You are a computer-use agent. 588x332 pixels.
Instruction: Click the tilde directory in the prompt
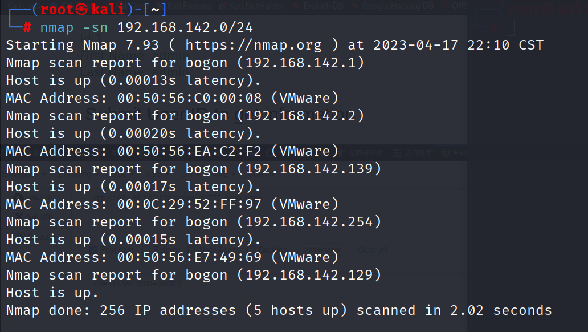point(155,9)
